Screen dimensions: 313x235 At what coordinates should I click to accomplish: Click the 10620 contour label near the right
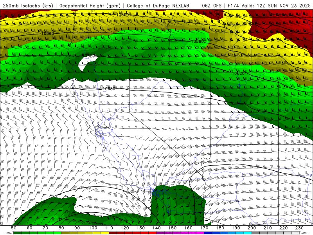[238, 74]
